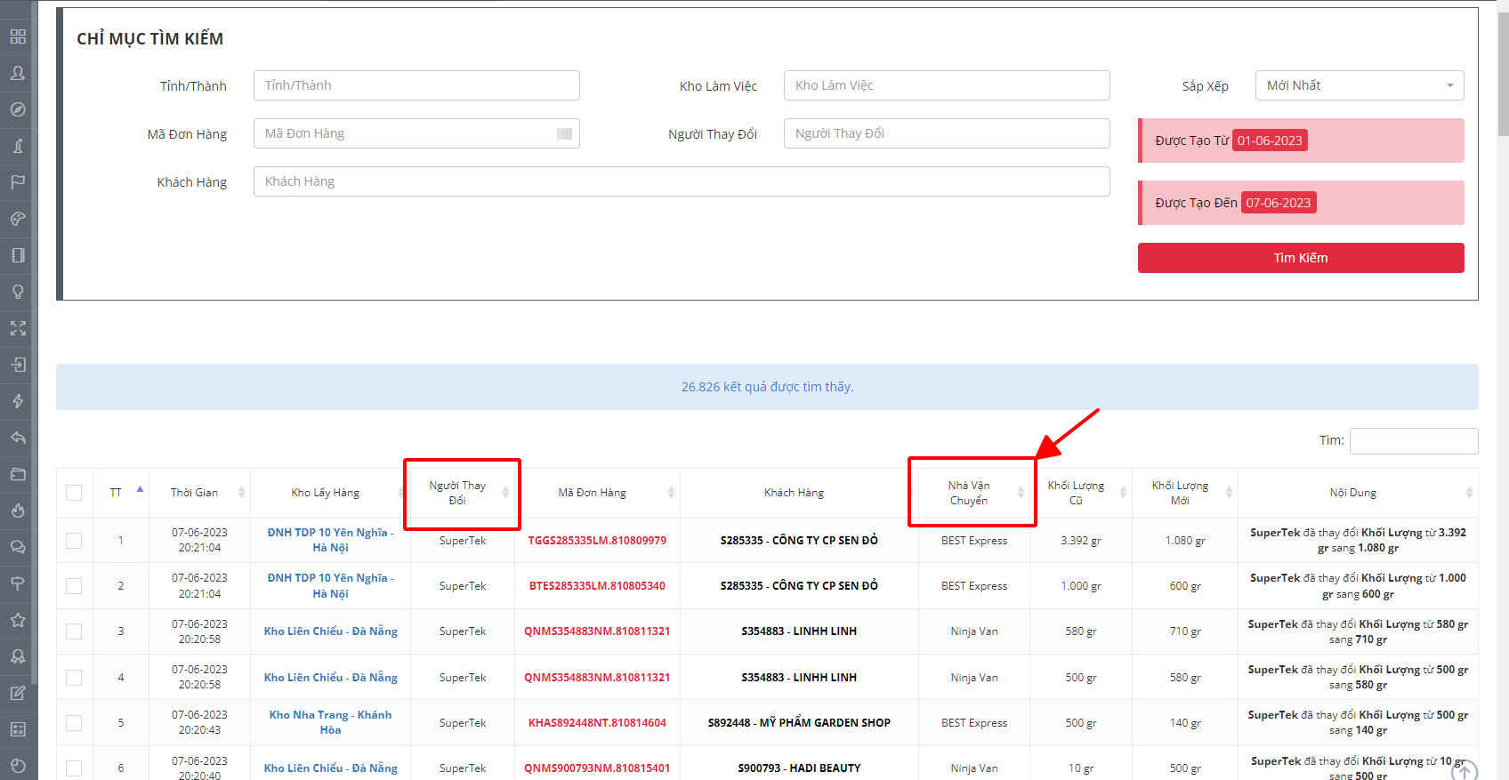
Task: Tick the checkbox for row 4
Action: point(74,678)
